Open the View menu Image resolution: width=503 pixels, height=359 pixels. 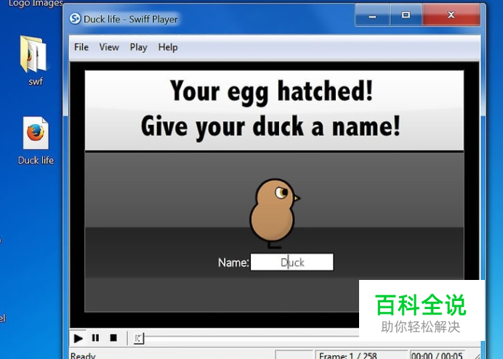pos(109,47)
